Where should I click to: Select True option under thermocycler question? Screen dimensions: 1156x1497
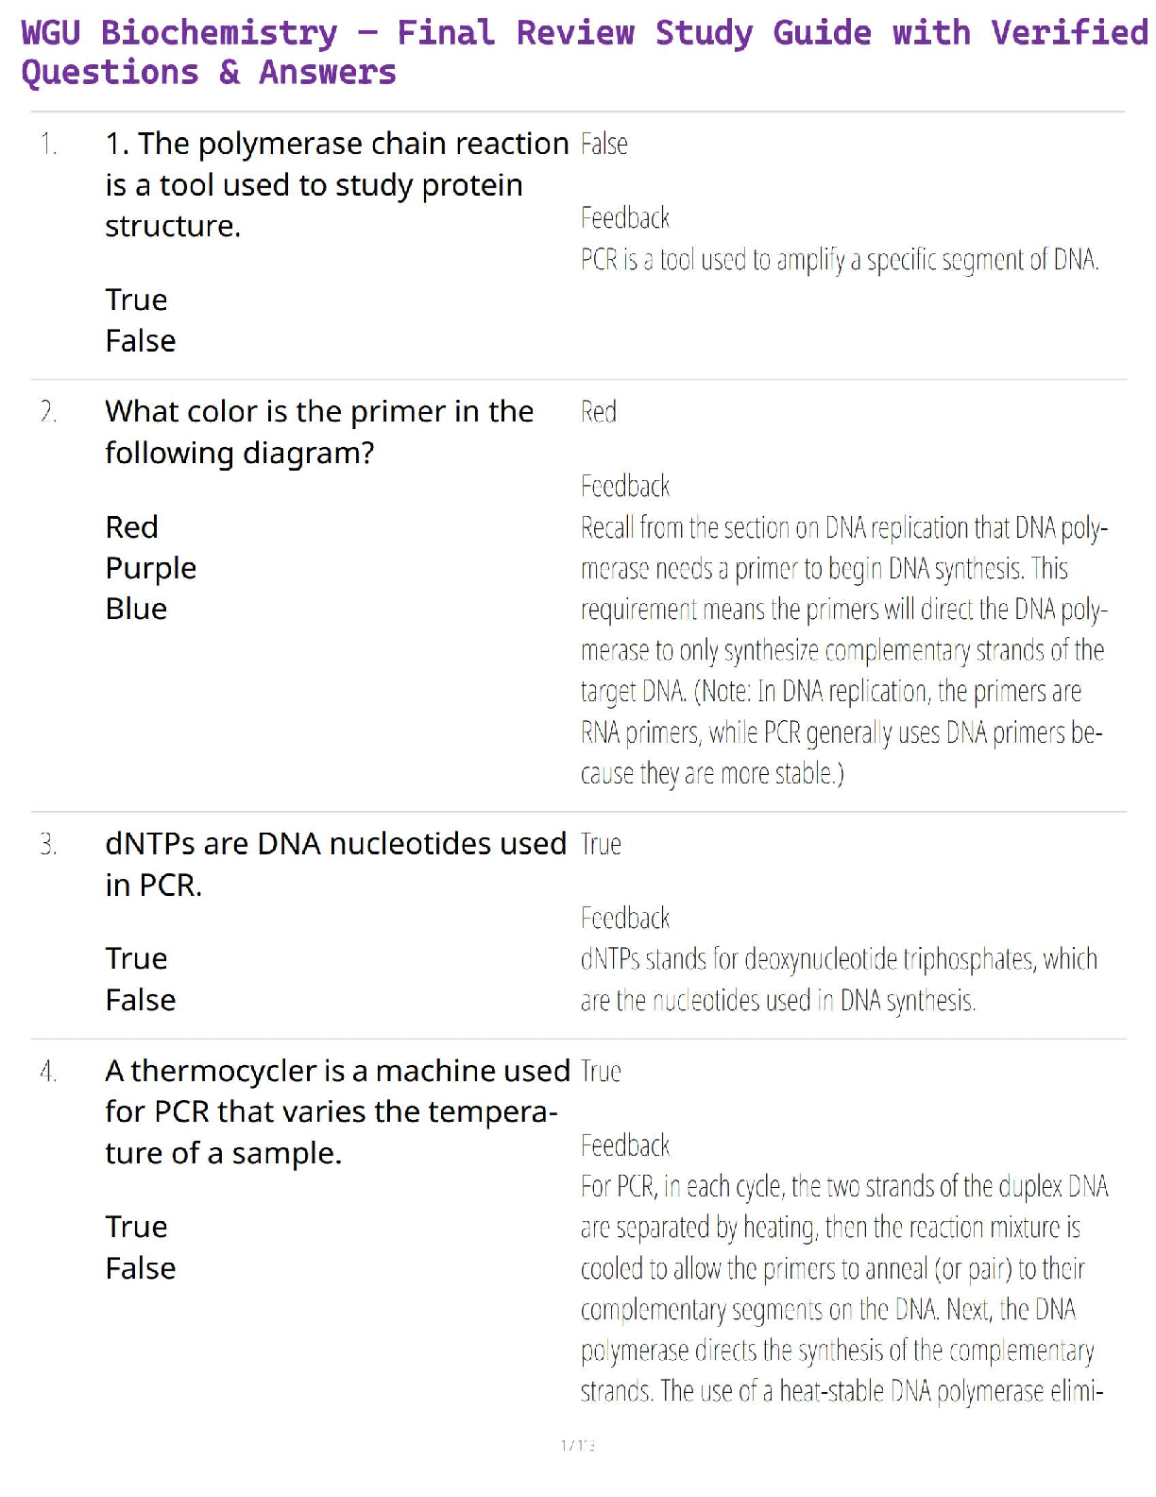(136, 1227)
